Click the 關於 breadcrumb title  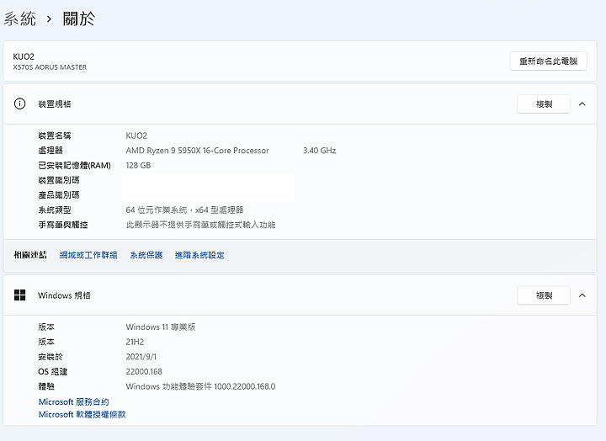click(79, 19)
